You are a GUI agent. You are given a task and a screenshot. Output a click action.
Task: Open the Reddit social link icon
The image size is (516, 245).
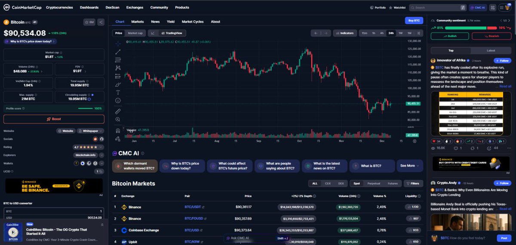tap(95, 139)
